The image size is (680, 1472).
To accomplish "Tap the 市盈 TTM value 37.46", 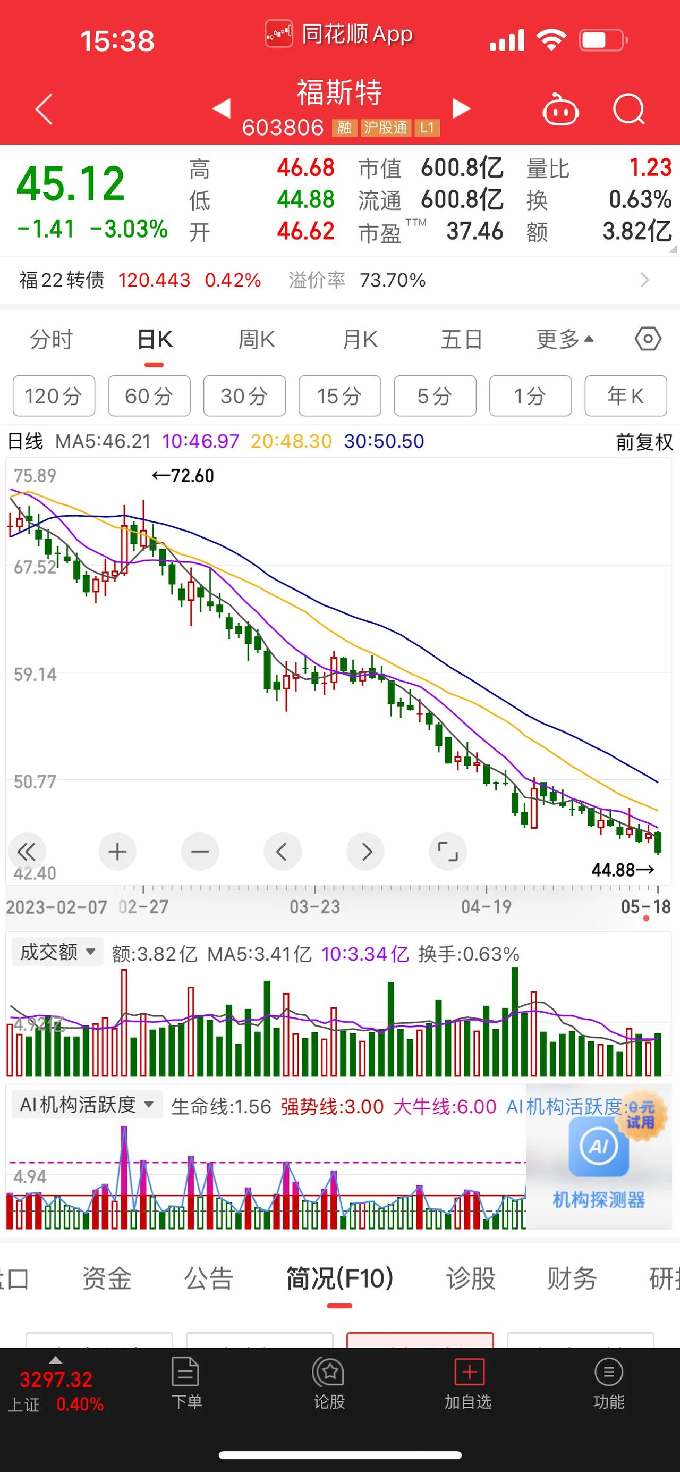I will [x=474, y=231].
